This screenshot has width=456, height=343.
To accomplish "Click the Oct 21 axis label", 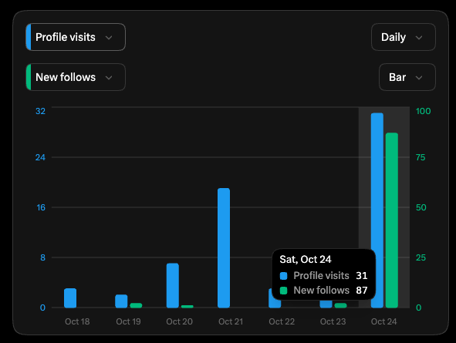I will click(x=231, y=321).
